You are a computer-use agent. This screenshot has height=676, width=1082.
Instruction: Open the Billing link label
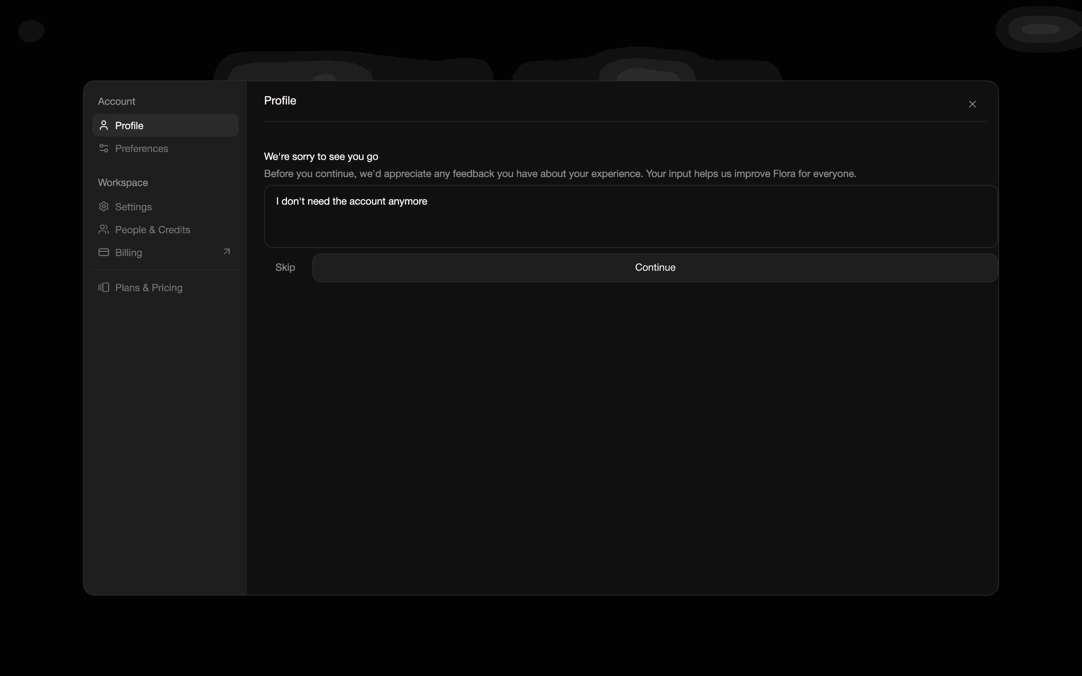128,253
